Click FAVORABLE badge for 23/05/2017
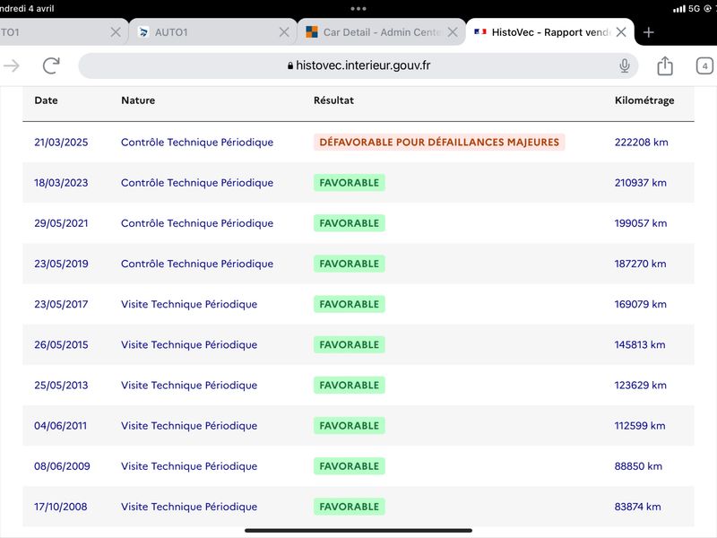Image resolution: width=717 pixels, height=538 pixels. [x=350, y=304]
